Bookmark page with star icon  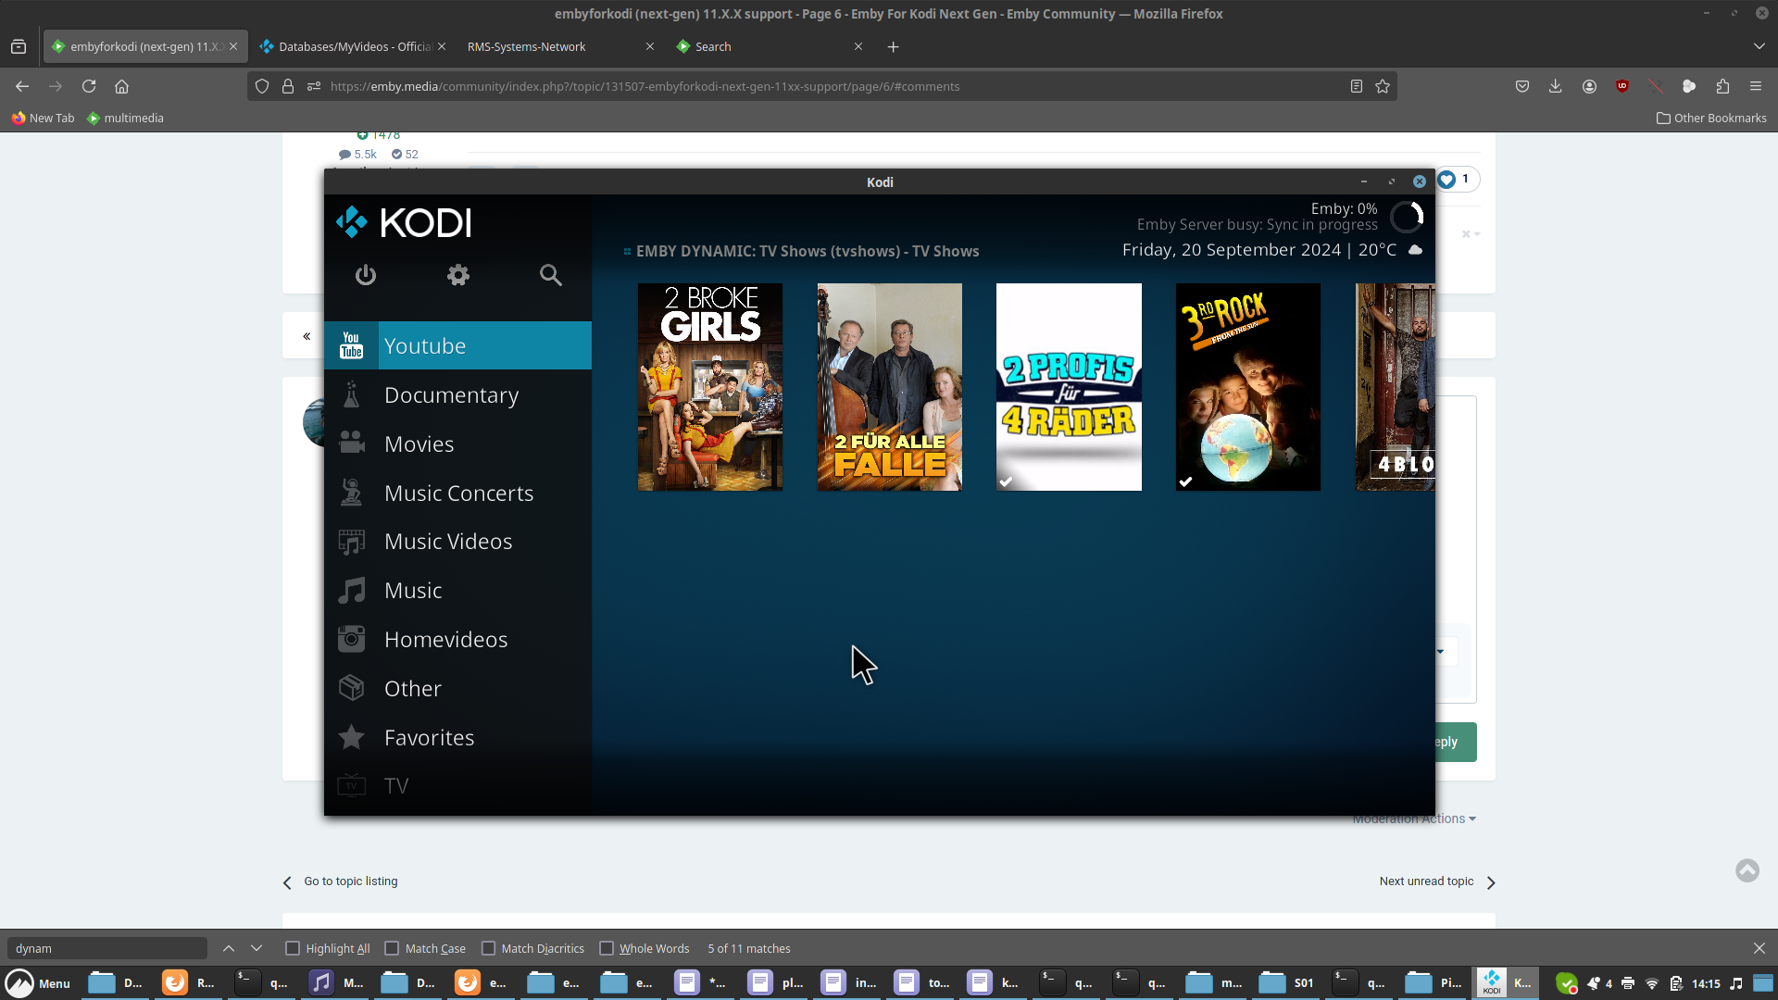[1383, 86]
